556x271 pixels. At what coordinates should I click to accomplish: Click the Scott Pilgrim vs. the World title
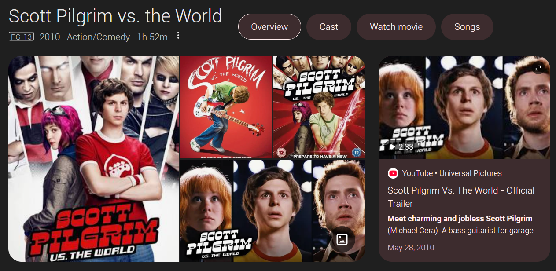point(115,16)
